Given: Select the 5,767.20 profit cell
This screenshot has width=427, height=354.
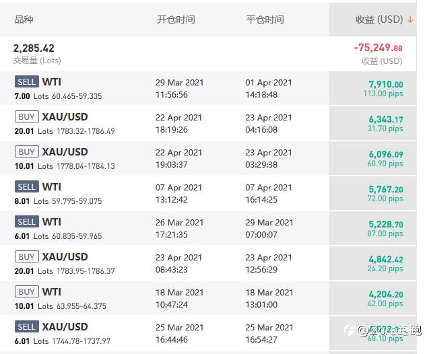Looking at the screenshot, I should pyautogui.click(x=373, y=193).
